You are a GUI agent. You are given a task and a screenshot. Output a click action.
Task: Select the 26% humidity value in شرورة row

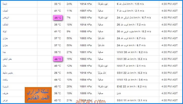tap(69, 87)
